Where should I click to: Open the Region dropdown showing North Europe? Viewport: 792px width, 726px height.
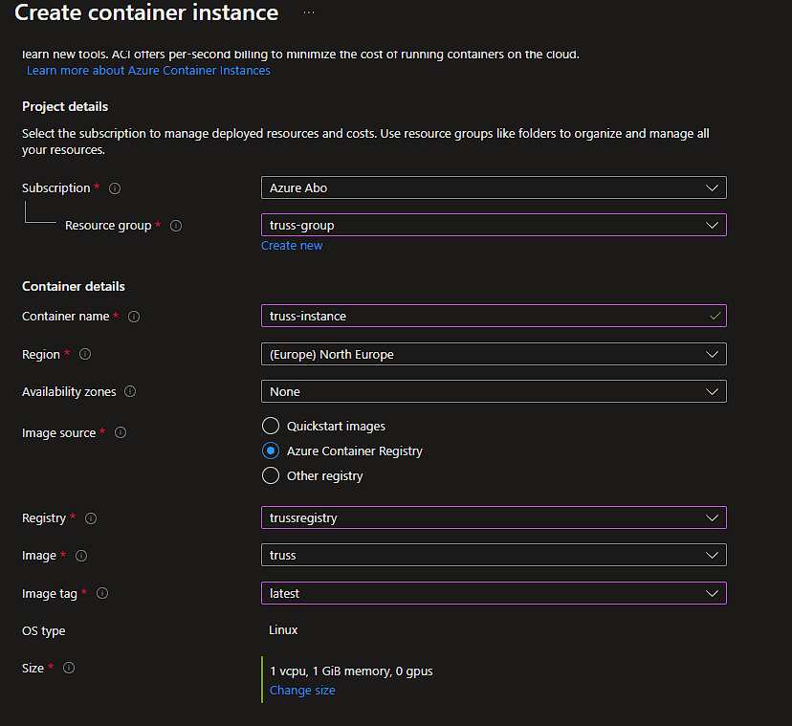(494, 354)
